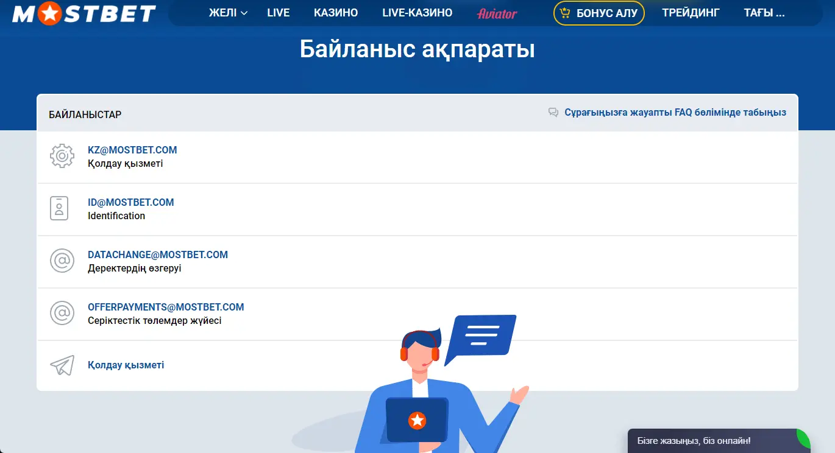Open the LIVE-КАЗИНО section
Viewport: 835px width, 453px height.
click(x=417, y=13)
